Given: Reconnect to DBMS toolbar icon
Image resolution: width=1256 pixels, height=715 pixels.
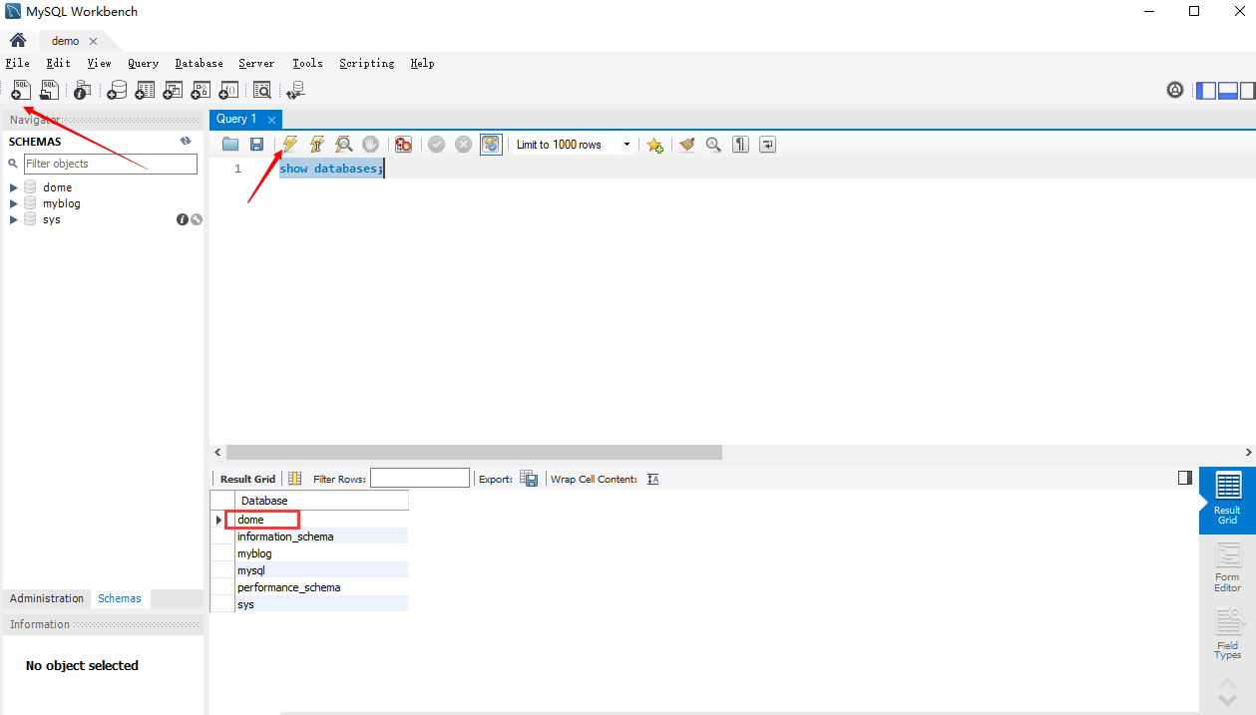Looking at the screenshot, I should point(295,90).
